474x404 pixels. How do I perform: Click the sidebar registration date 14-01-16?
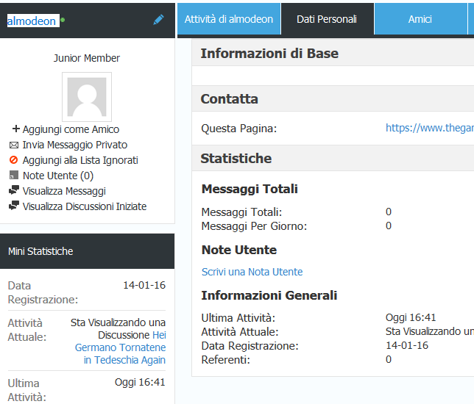144,285
